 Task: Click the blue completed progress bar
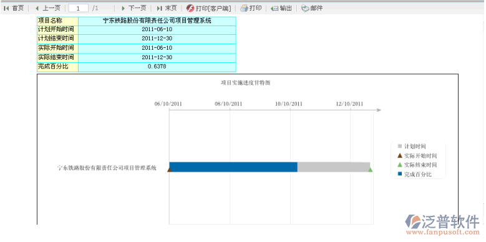[x=233, y=167]
